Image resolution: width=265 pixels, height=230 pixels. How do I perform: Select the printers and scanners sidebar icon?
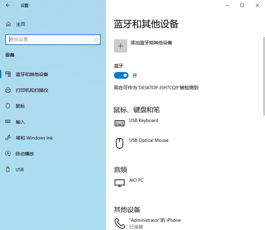click(x=7, y=90)
